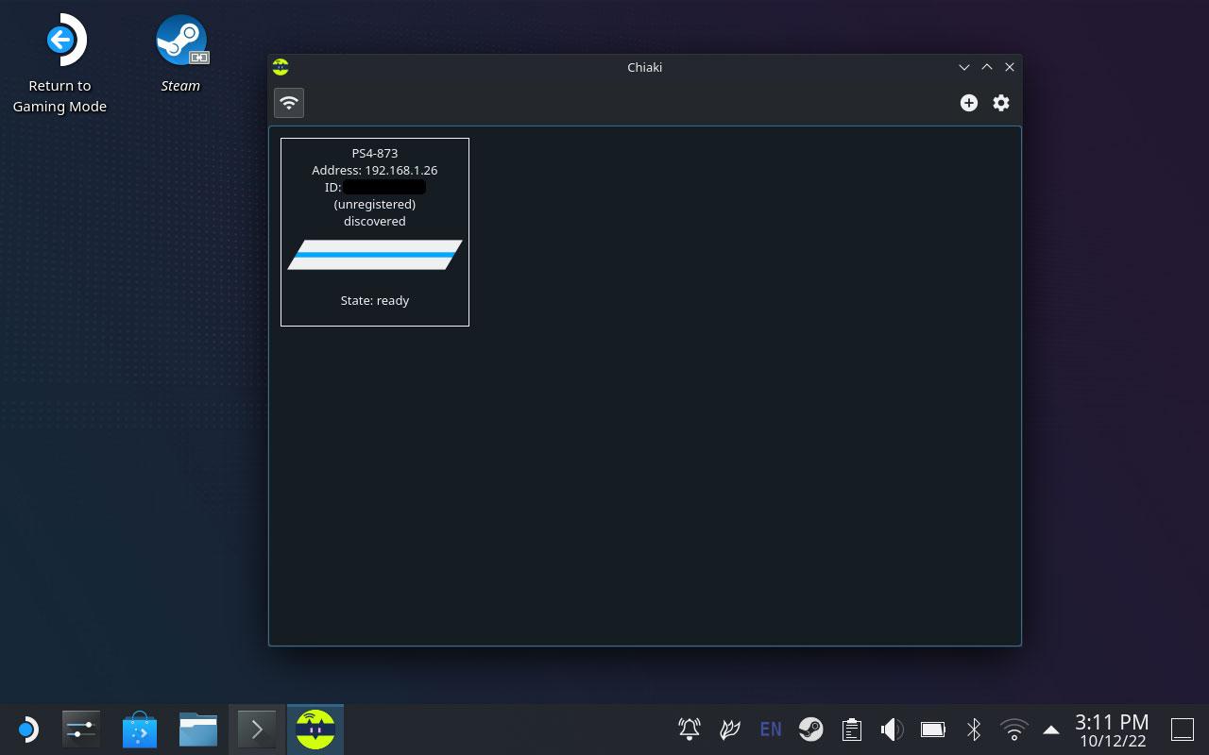The image size is (1209, 755).
Task: Open System Settings from taskbar
Action: (x=81, y=730)
